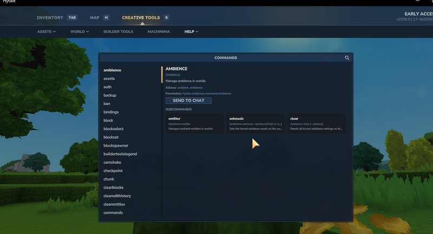The height and width of the screenshot is (234, 433).
Task: Open the clear subcommand card
Action: click(317, 123)
